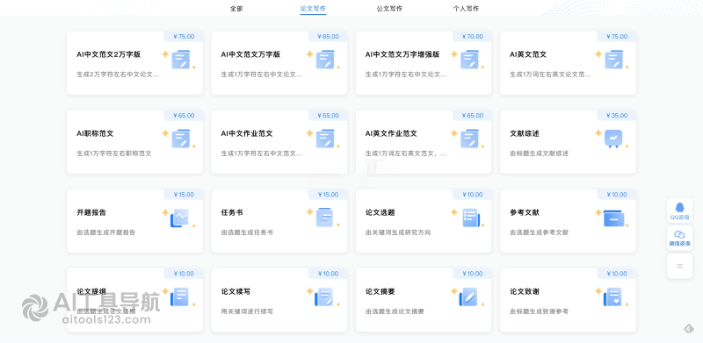
Task: Select the 论文写作 tab
Action: tap(313, 9)
